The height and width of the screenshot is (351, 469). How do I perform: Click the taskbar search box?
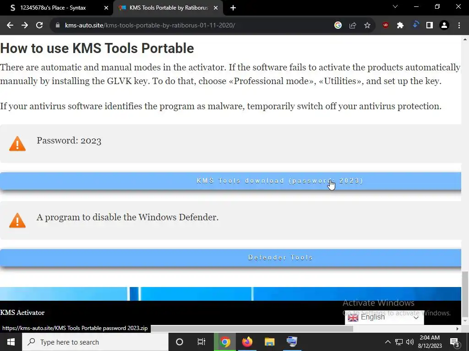[x=95, y=342]
